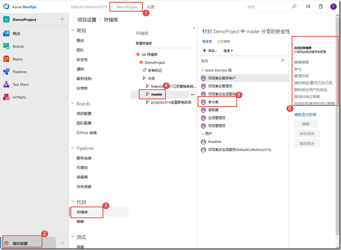Click the 添加... button
Image resolution: width=341 pixels, height=250 pixels.
pyautogui.click(x=210, y=50)
